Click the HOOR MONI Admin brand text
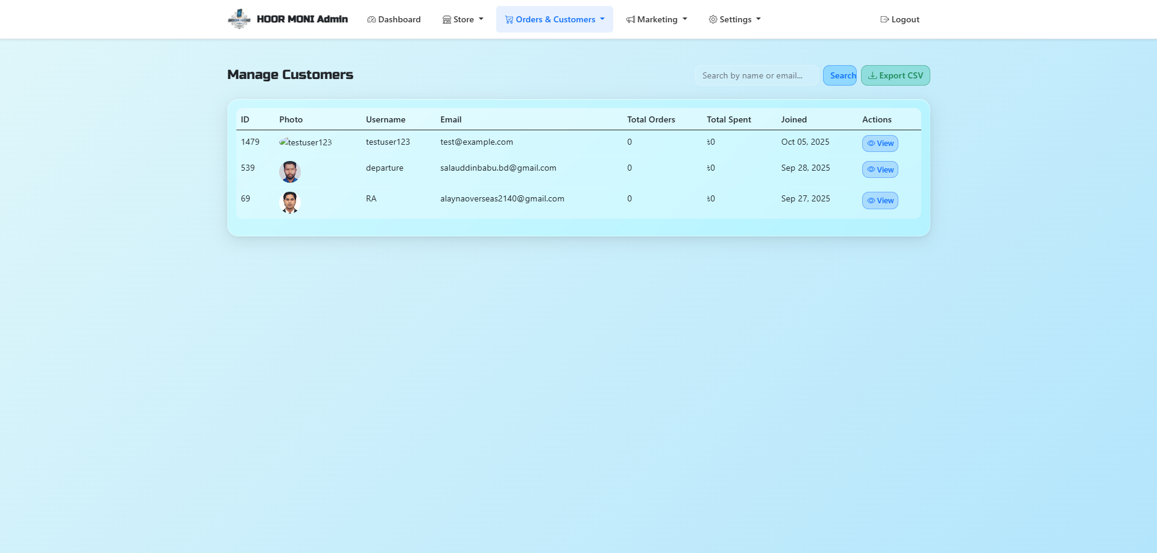 [x=302, y=19]
